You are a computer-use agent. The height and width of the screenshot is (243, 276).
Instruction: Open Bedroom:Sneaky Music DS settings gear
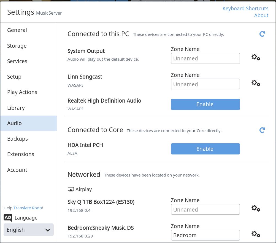[256, 234]
